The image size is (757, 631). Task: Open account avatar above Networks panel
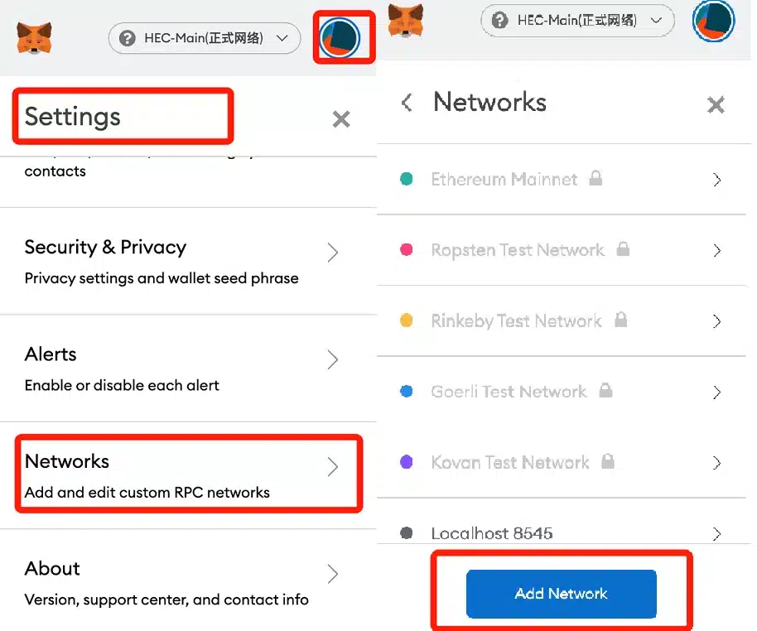714,20
